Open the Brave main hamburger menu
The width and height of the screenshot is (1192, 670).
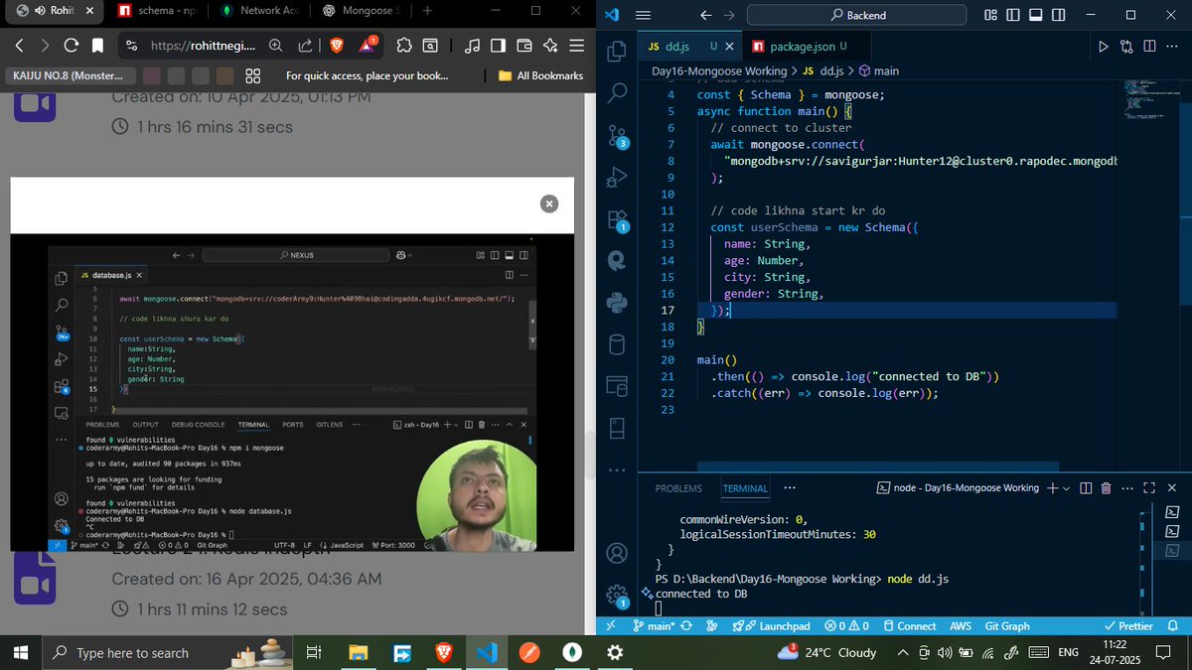click(577, 46)
